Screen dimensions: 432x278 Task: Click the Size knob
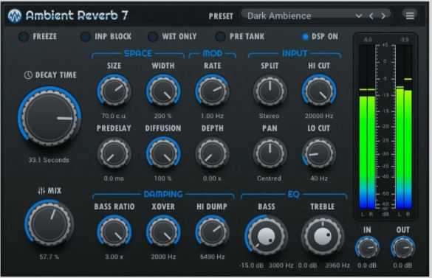pyautogui.click(x=114, y=91)
